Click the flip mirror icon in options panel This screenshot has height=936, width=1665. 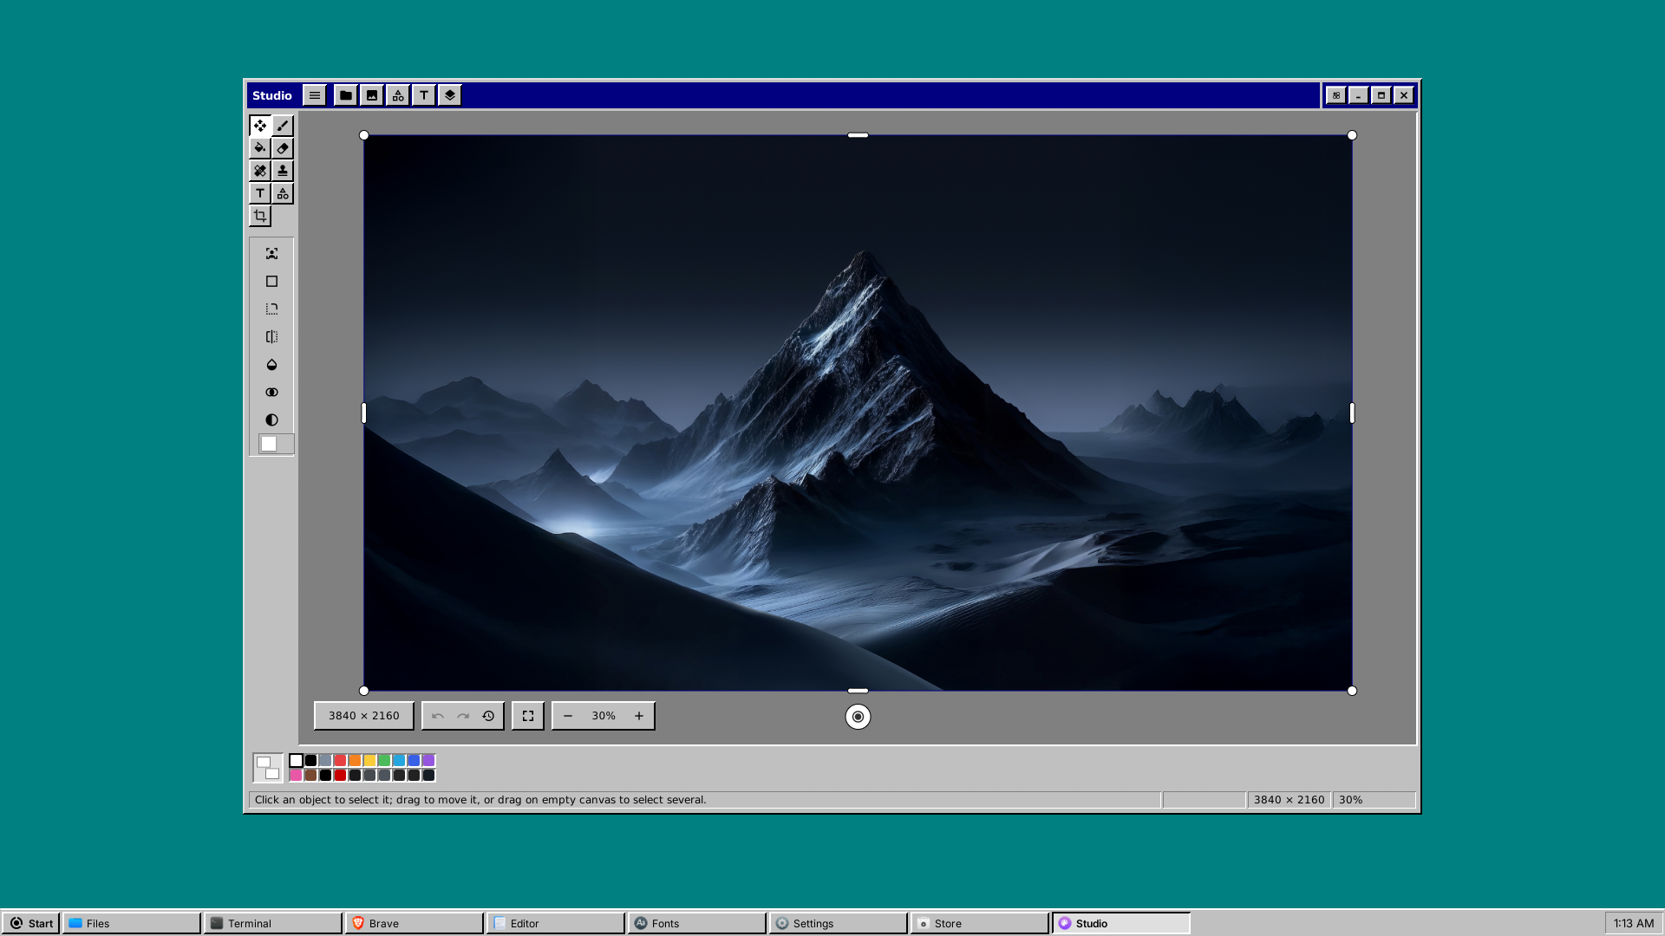[272, 337]
